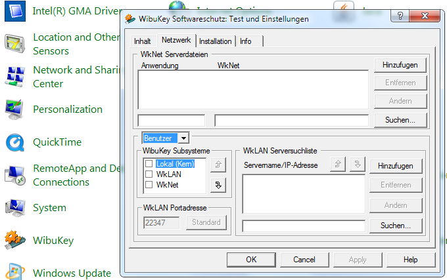Click the WkLAN Portadresse field 22347

(x=162, y=222)
